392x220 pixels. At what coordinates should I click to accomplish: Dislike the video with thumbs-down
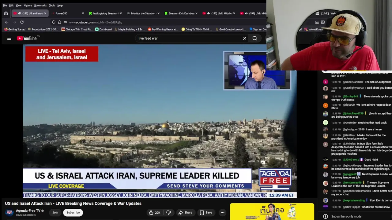point(168,212)
